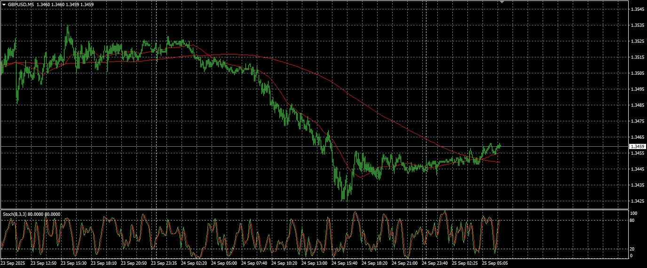Click the 1.3545 price scale label
This screenshot has width=647, height=268.
pyautogui.click(x=638, y=9)
